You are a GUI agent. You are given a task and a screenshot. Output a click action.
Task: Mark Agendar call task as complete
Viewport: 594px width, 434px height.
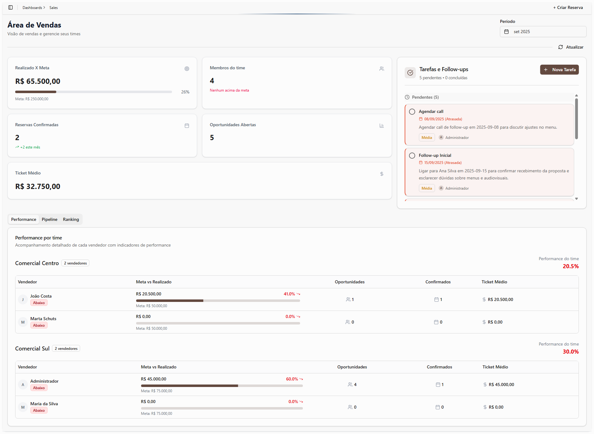pos(412,112)
